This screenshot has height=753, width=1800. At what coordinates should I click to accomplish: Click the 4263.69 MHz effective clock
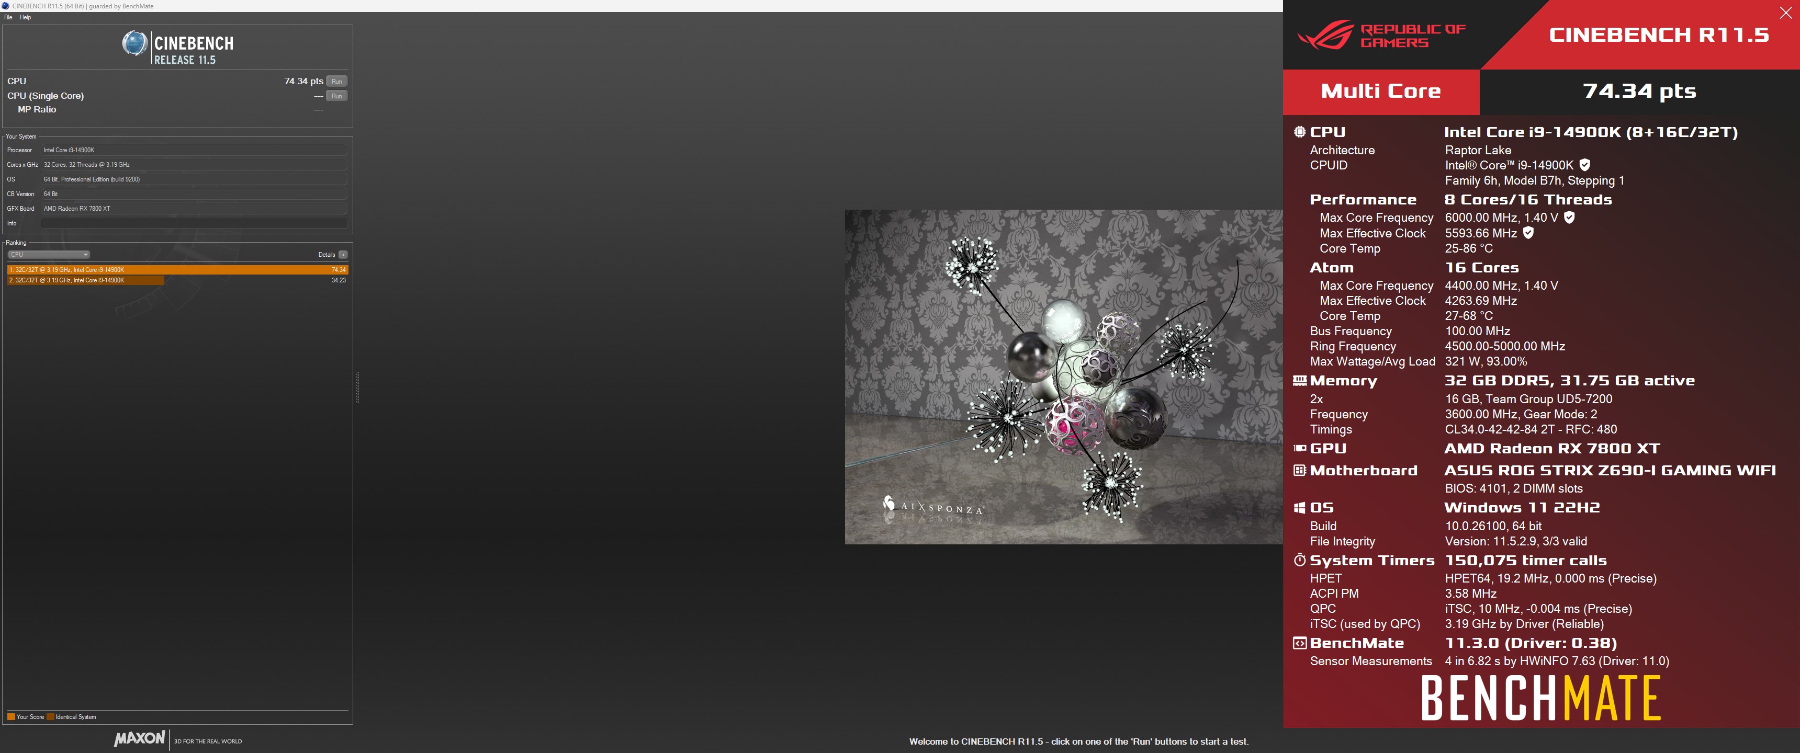[1481, 301]
